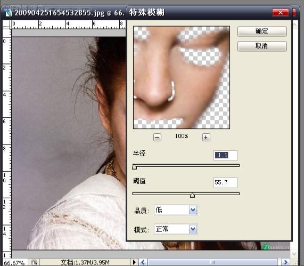The height and width of the screenshot is (266, 304).
Task: Click the 半径 radius slider handle
Action: click(x=134, y=167)
